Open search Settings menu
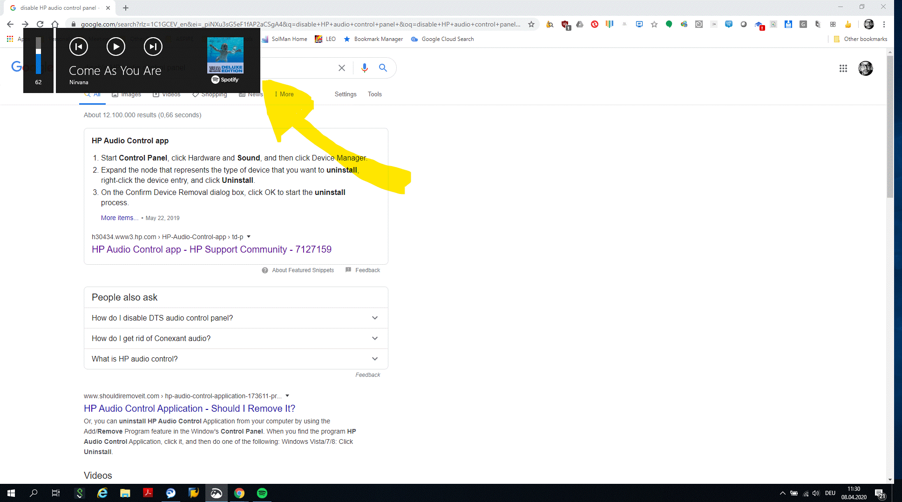Image resolution: width=902 pixels, height=502 pixels. click(346, 94)
